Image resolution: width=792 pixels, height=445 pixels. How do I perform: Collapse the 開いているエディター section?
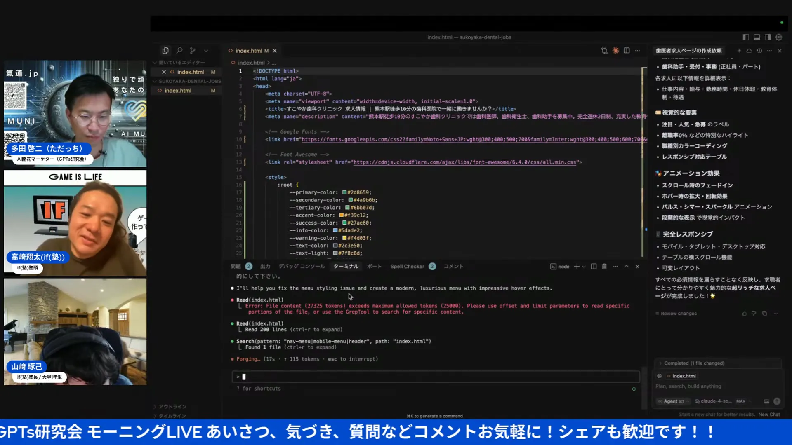181,63
